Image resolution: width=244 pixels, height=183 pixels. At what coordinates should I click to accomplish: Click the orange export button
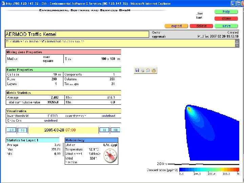coord(176,26)
